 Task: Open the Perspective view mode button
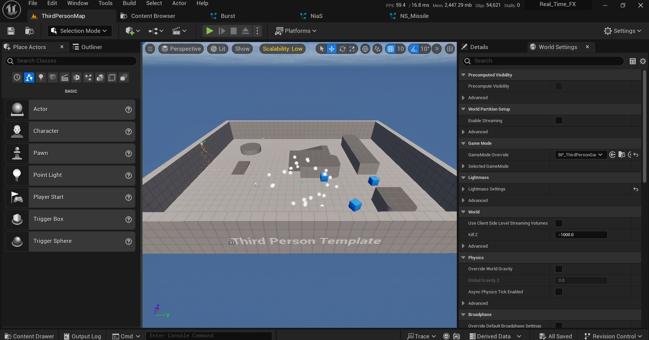pos(181,49)
